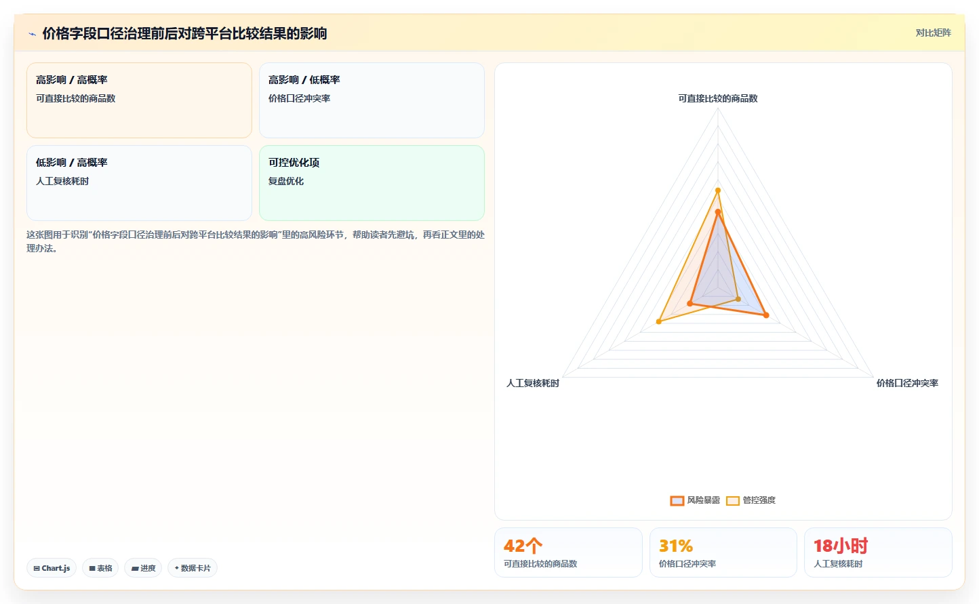Toggle the 风险暴露 legend swatch
Viewport: 979px width, 604px height.
[677, 501]
